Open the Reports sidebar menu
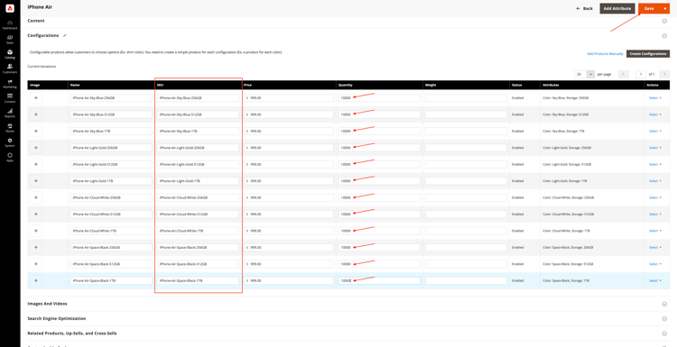This screenshot has height=347, width=677. pos(10,113)
